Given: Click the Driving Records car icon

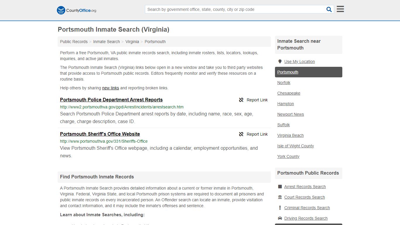Looking at the screenshot, I should [280, 218].
